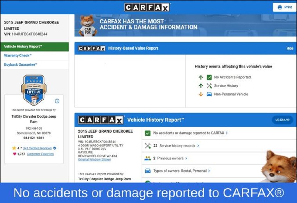Open the Original Window Sticker link
297x203 pixels.
coord(94,160)
